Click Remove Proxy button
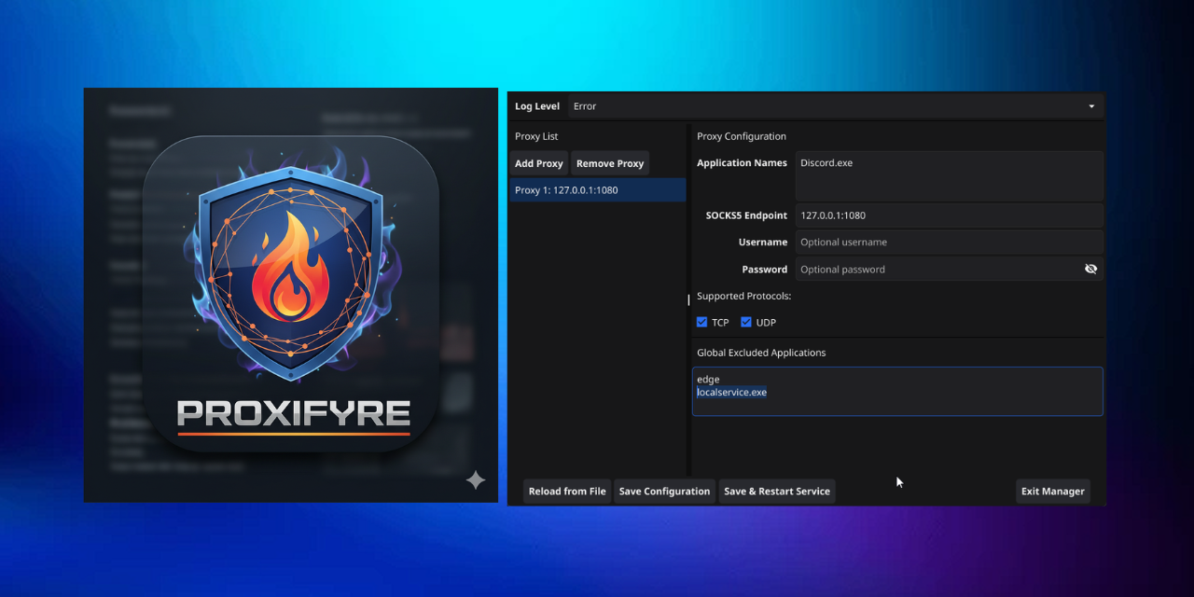Image resolution: width=1194 pixels, height=597 pixels. click(609, 163)
